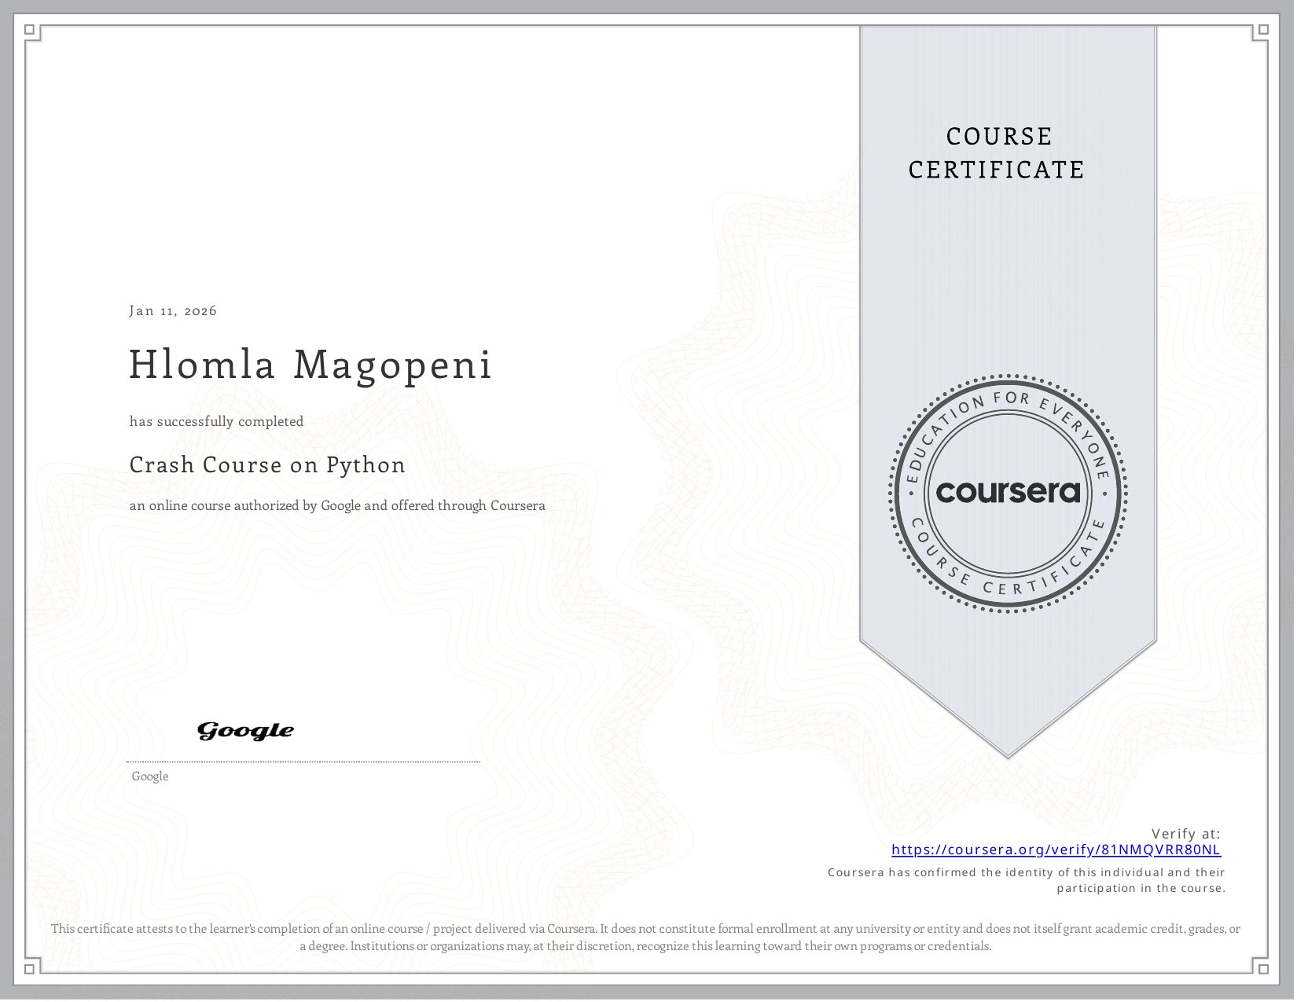Open the coursera.org verify link
Viewport: 1297px width, 1002px height.
(1056, 850)
